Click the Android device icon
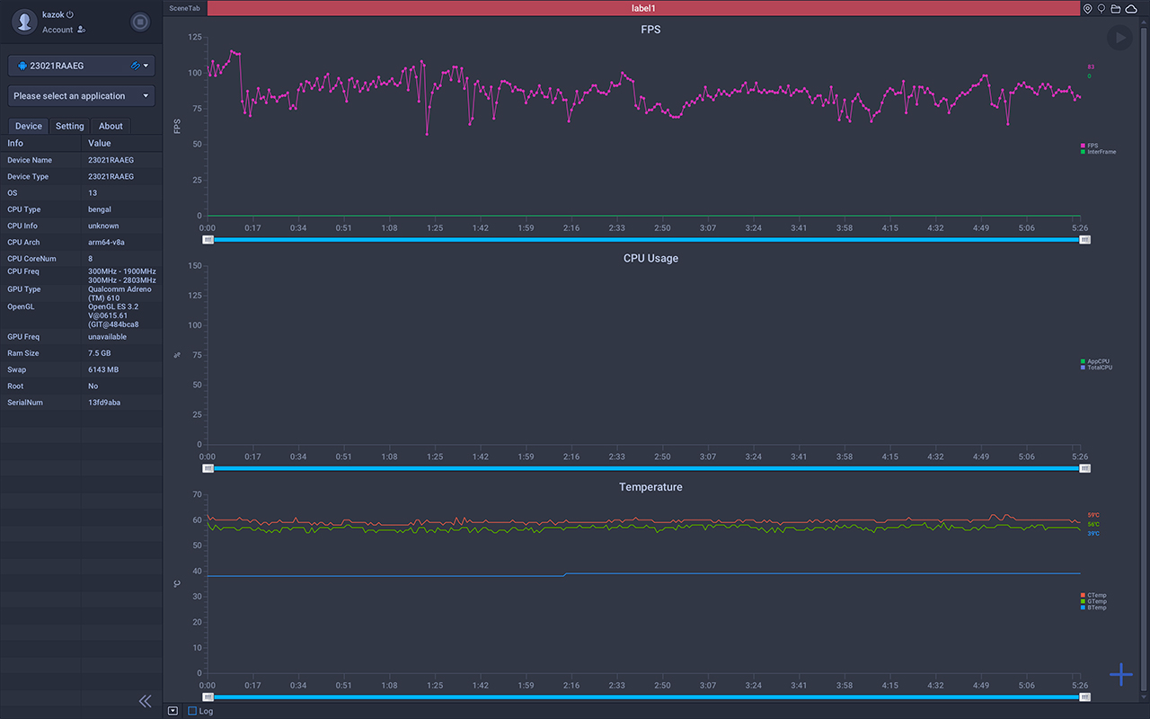Viewport: 1150px width, 719px height. point(22,66)
